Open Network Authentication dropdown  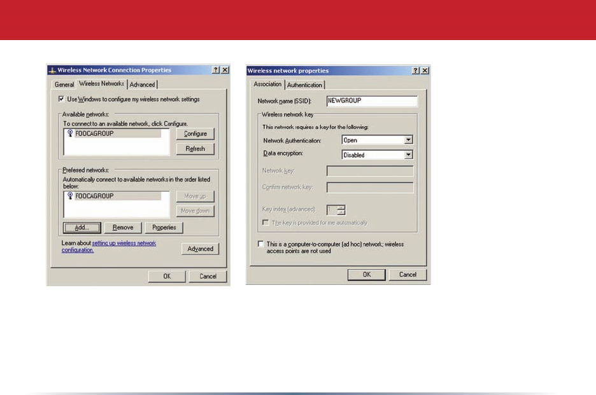pos(408,140)
